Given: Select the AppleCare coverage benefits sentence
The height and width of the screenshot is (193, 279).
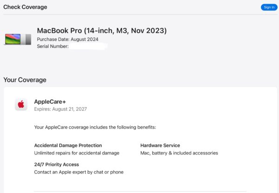Looking at the screenshot, I should [x=95, y=127].
